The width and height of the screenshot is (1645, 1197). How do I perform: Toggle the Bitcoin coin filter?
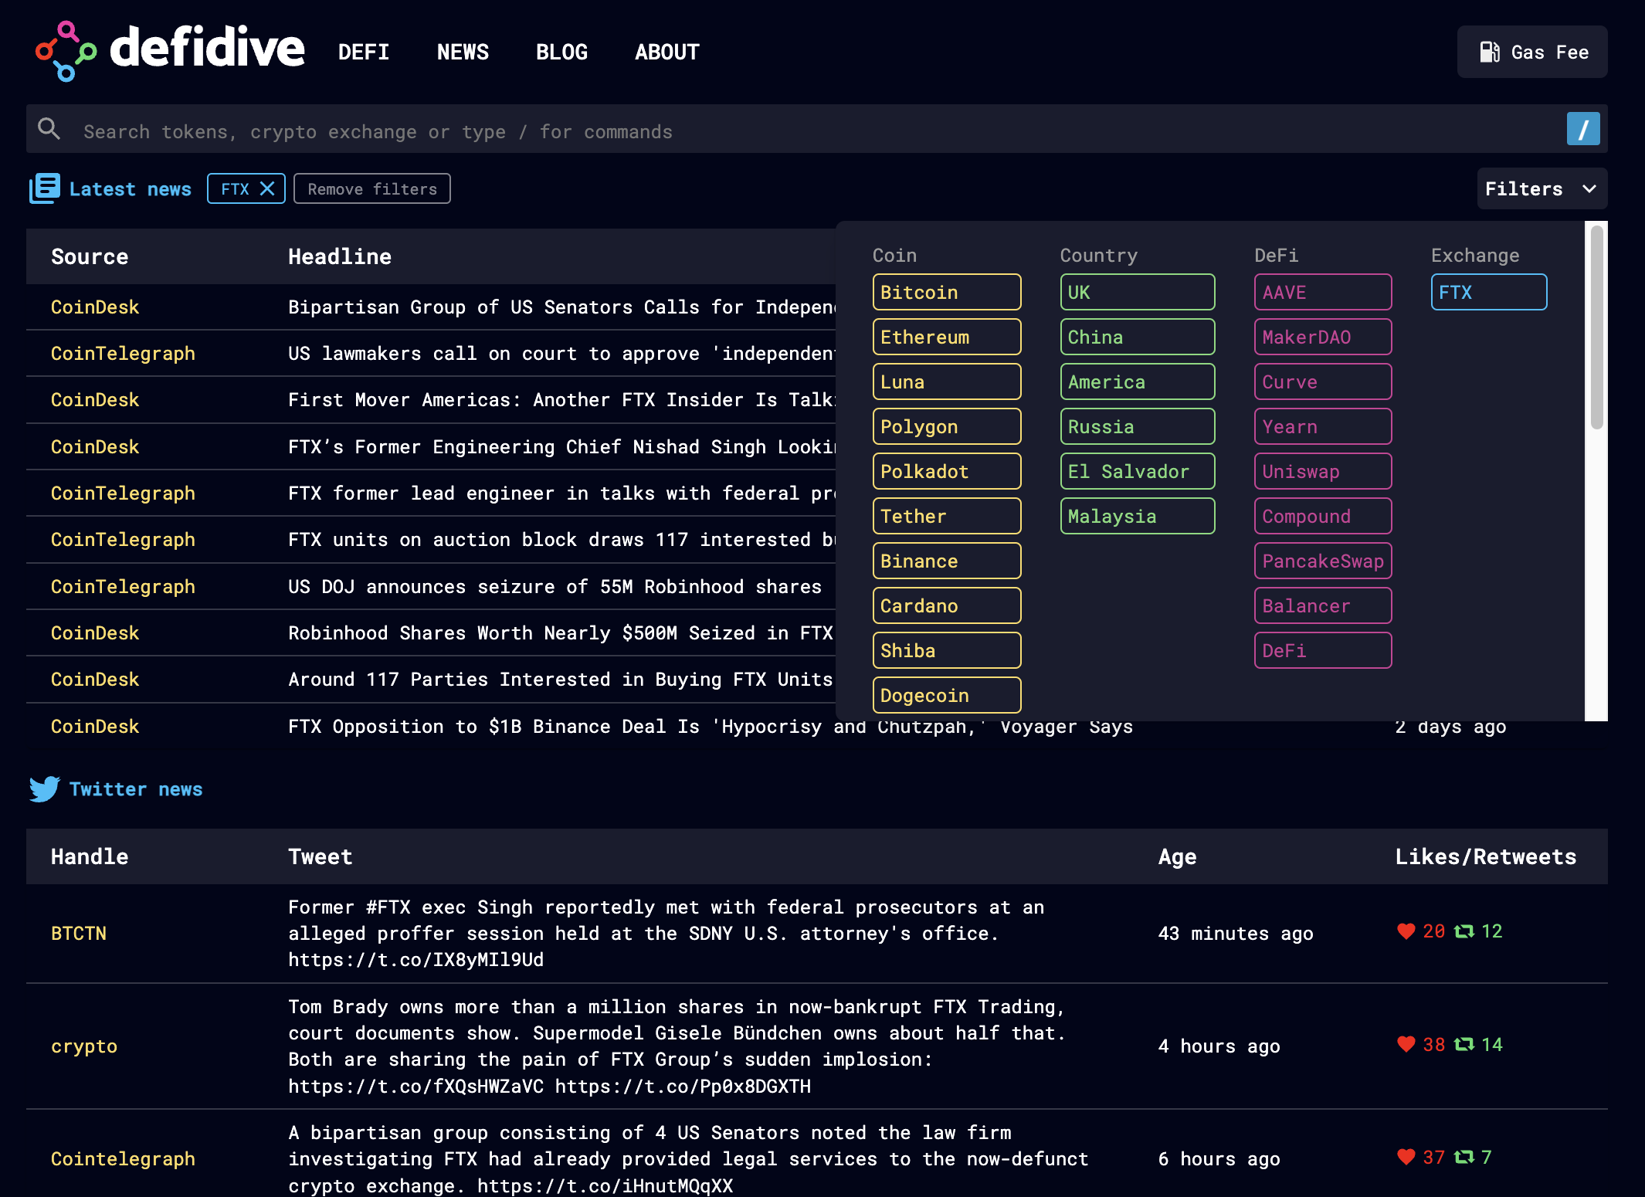point(947,292)
